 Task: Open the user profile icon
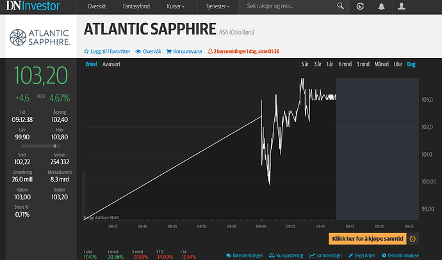402,7
